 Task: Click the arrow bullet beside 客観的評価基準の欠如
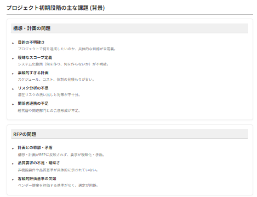click(x=13, y=180)
